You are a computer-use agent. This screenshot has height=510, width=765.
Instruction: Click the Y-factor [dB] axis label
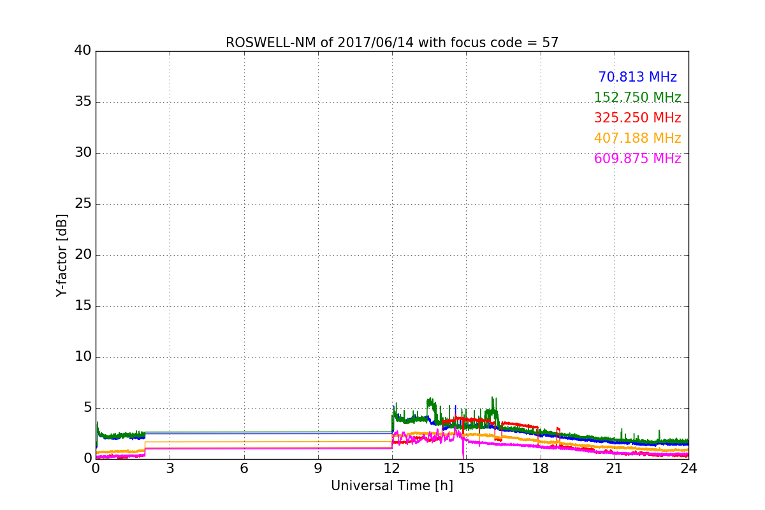[62, 255]
